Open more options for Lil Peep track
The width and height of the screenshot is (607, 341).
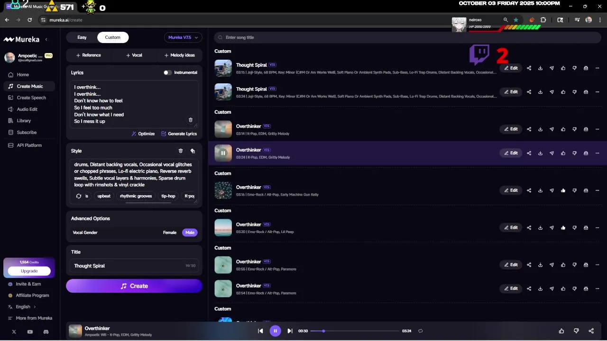597,228
